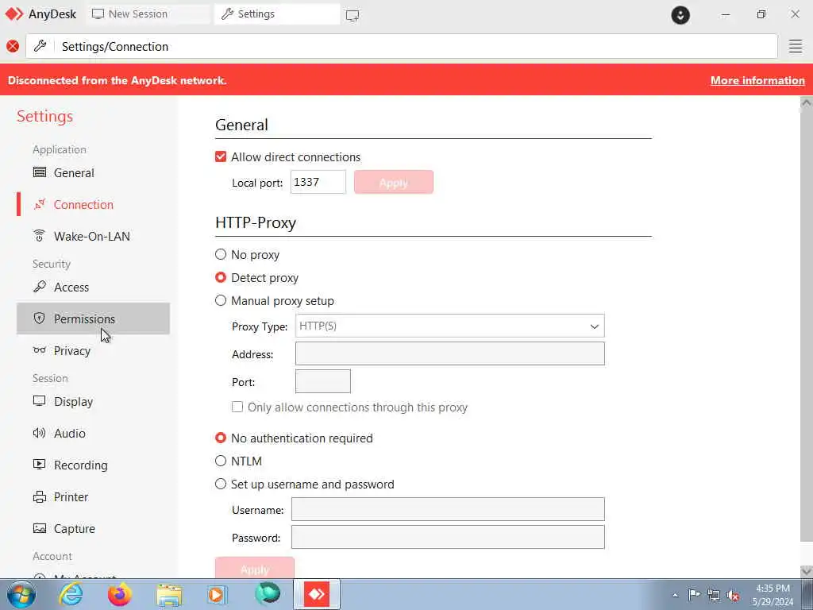Open the Proxy Type dropdown
Screen dimensions: 813x610
[449, 326]
